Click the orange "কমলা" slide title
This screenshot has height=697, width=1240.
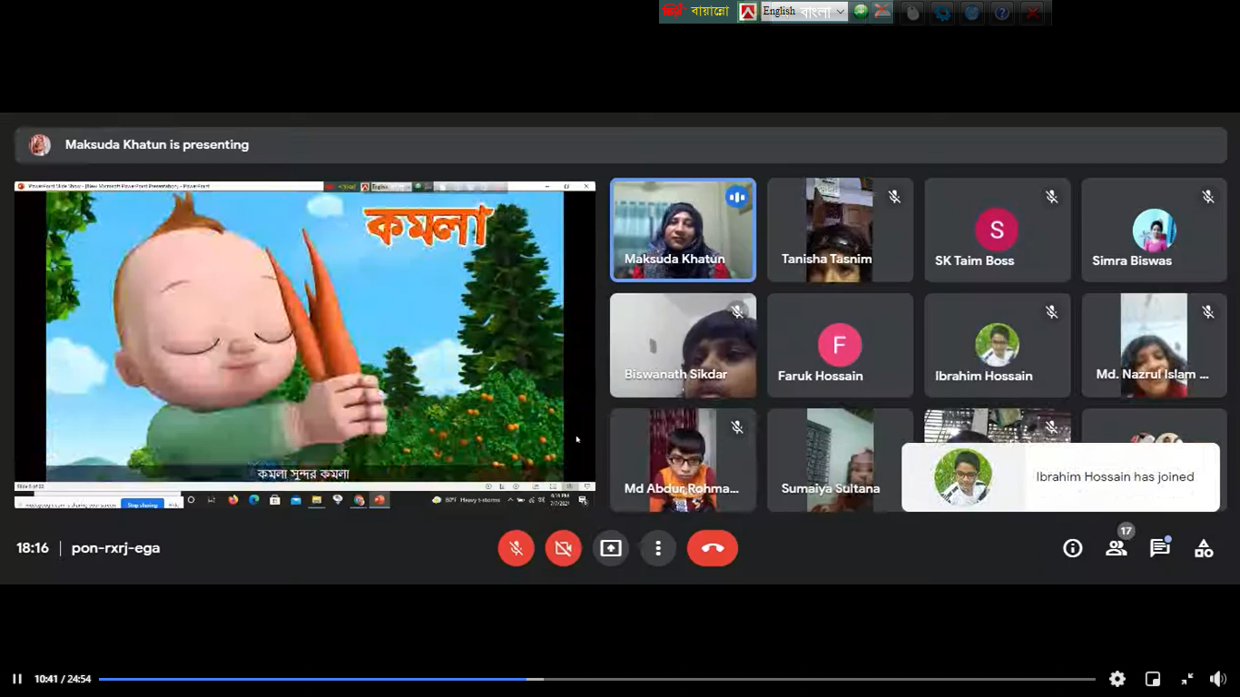click(x=427, y=228)
